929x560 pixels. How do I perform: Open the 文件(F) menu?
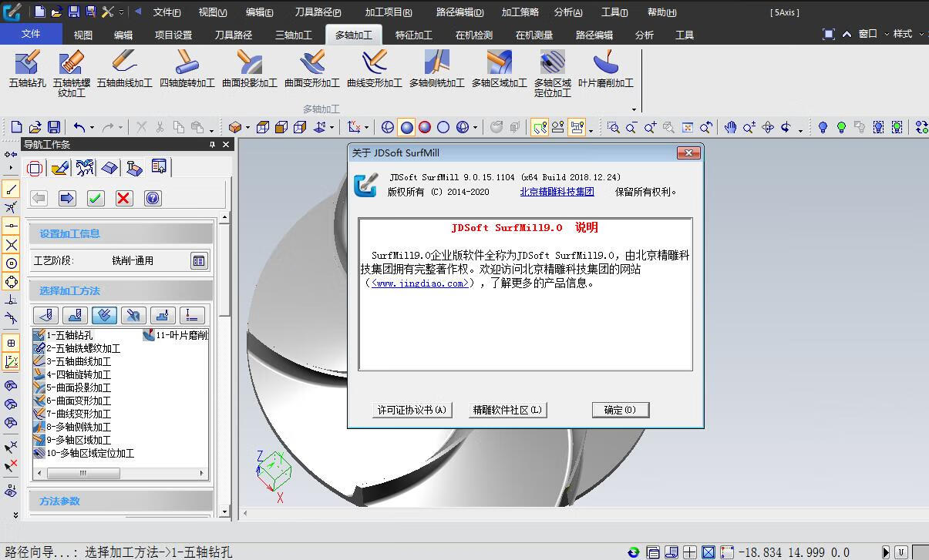click(167, 12)
